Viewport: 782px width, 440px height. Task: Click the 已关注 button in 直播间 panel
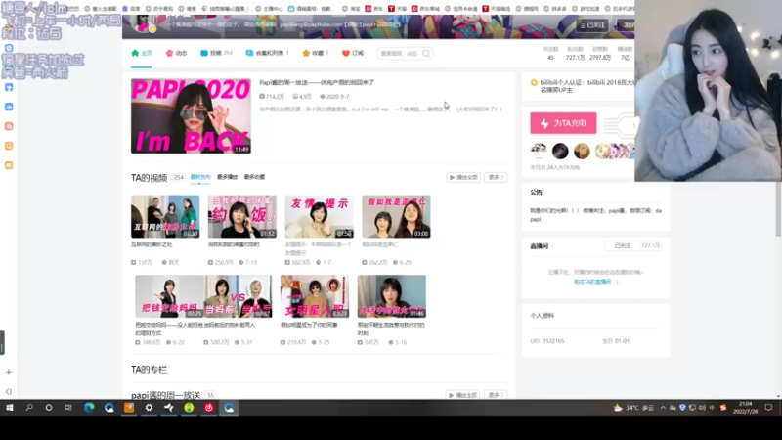[623, 246]
